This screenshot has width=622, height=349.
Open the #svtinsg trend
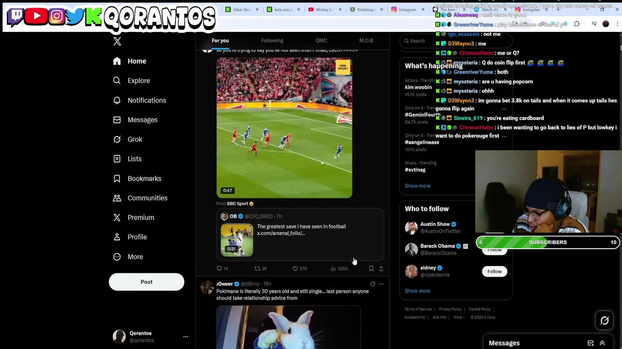415,170
